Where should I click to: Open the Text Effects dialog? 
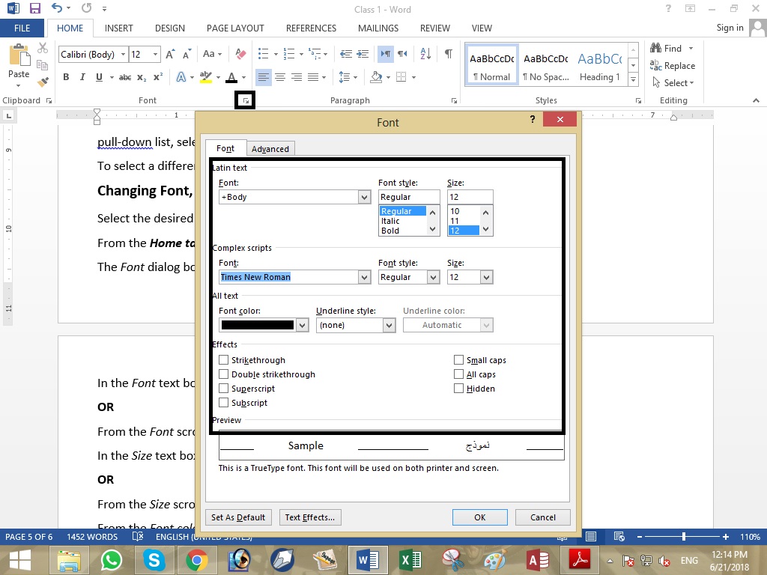click(311, 517)
